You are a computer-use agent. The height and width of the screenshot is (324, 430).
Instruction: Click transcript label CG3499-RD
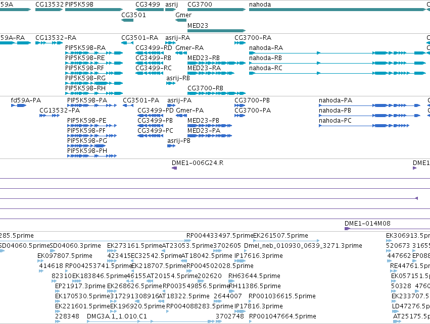pos(154,48)
